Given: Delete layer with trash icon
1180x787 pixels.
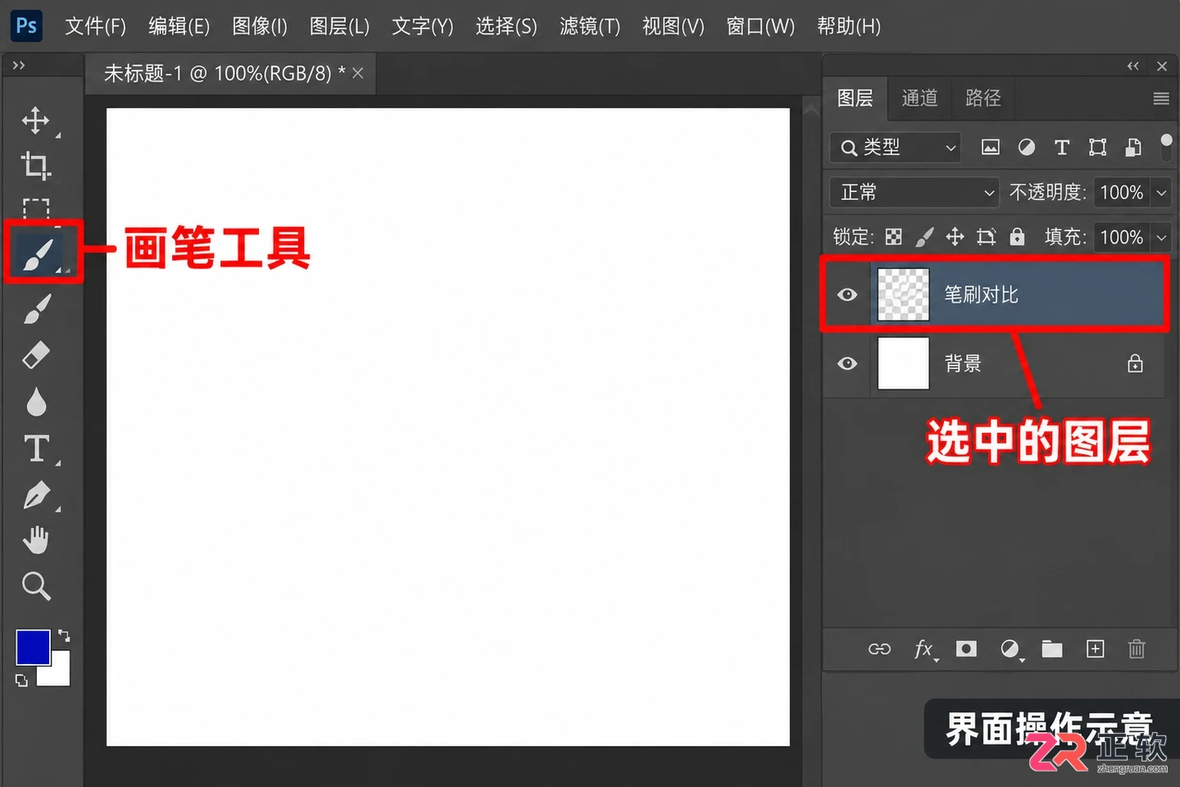Looking at the screenshot, I should pyautogui.click(x=1137, y=649).
